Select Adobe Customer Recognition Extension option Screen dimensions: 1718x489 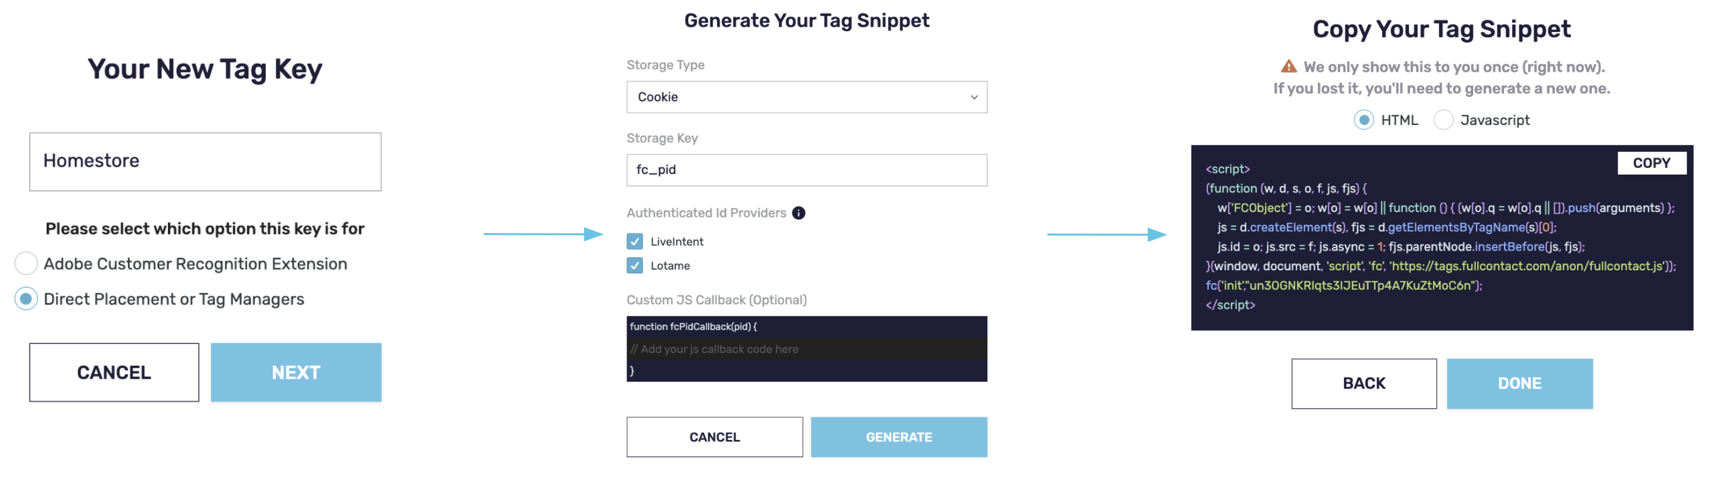26,263
